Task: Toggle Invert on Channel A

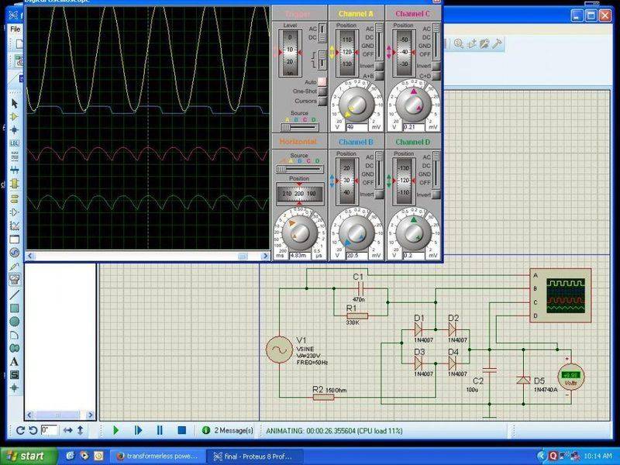Action: tap(379, 66)
